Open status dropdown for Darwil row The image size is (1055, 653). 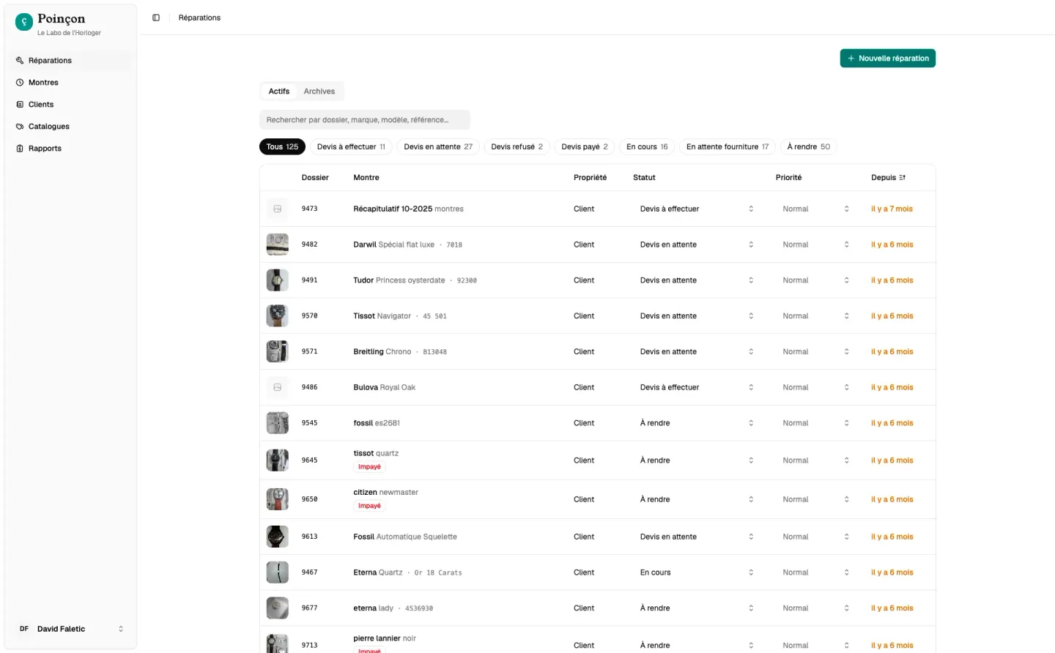(x=697, y=245)
